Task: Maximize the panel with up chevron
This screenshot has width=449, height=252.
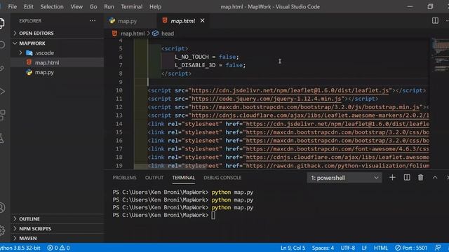Action: [435, 177]
